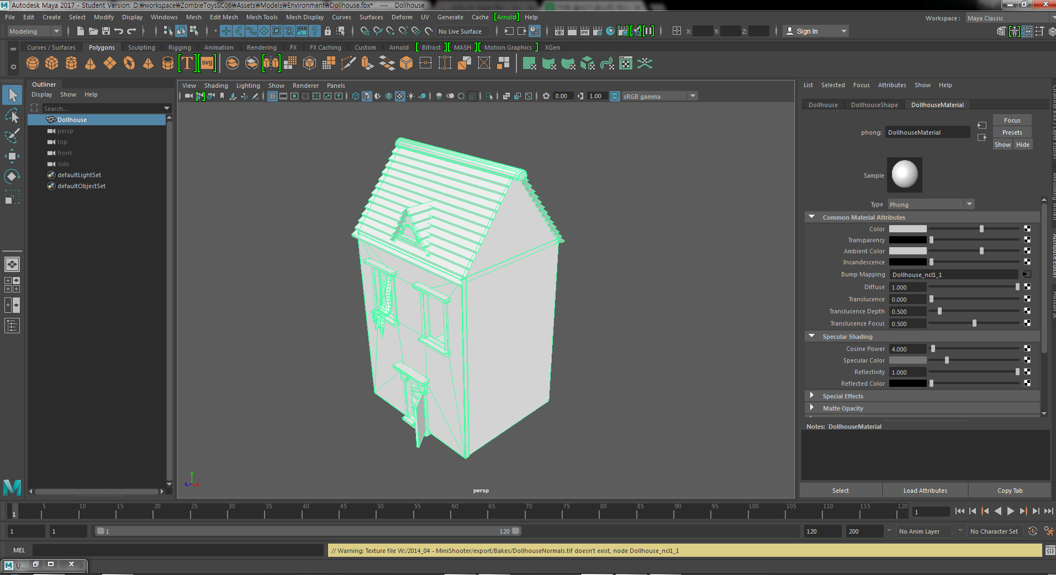Open the Sign In dropdown

(x=816, y=31)
